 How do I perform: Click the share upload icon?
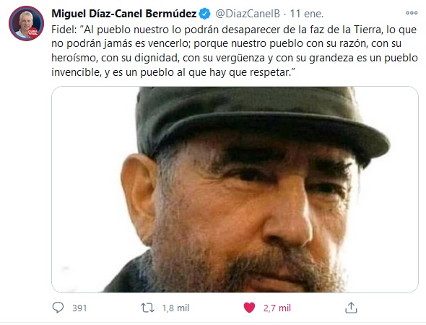351,308
